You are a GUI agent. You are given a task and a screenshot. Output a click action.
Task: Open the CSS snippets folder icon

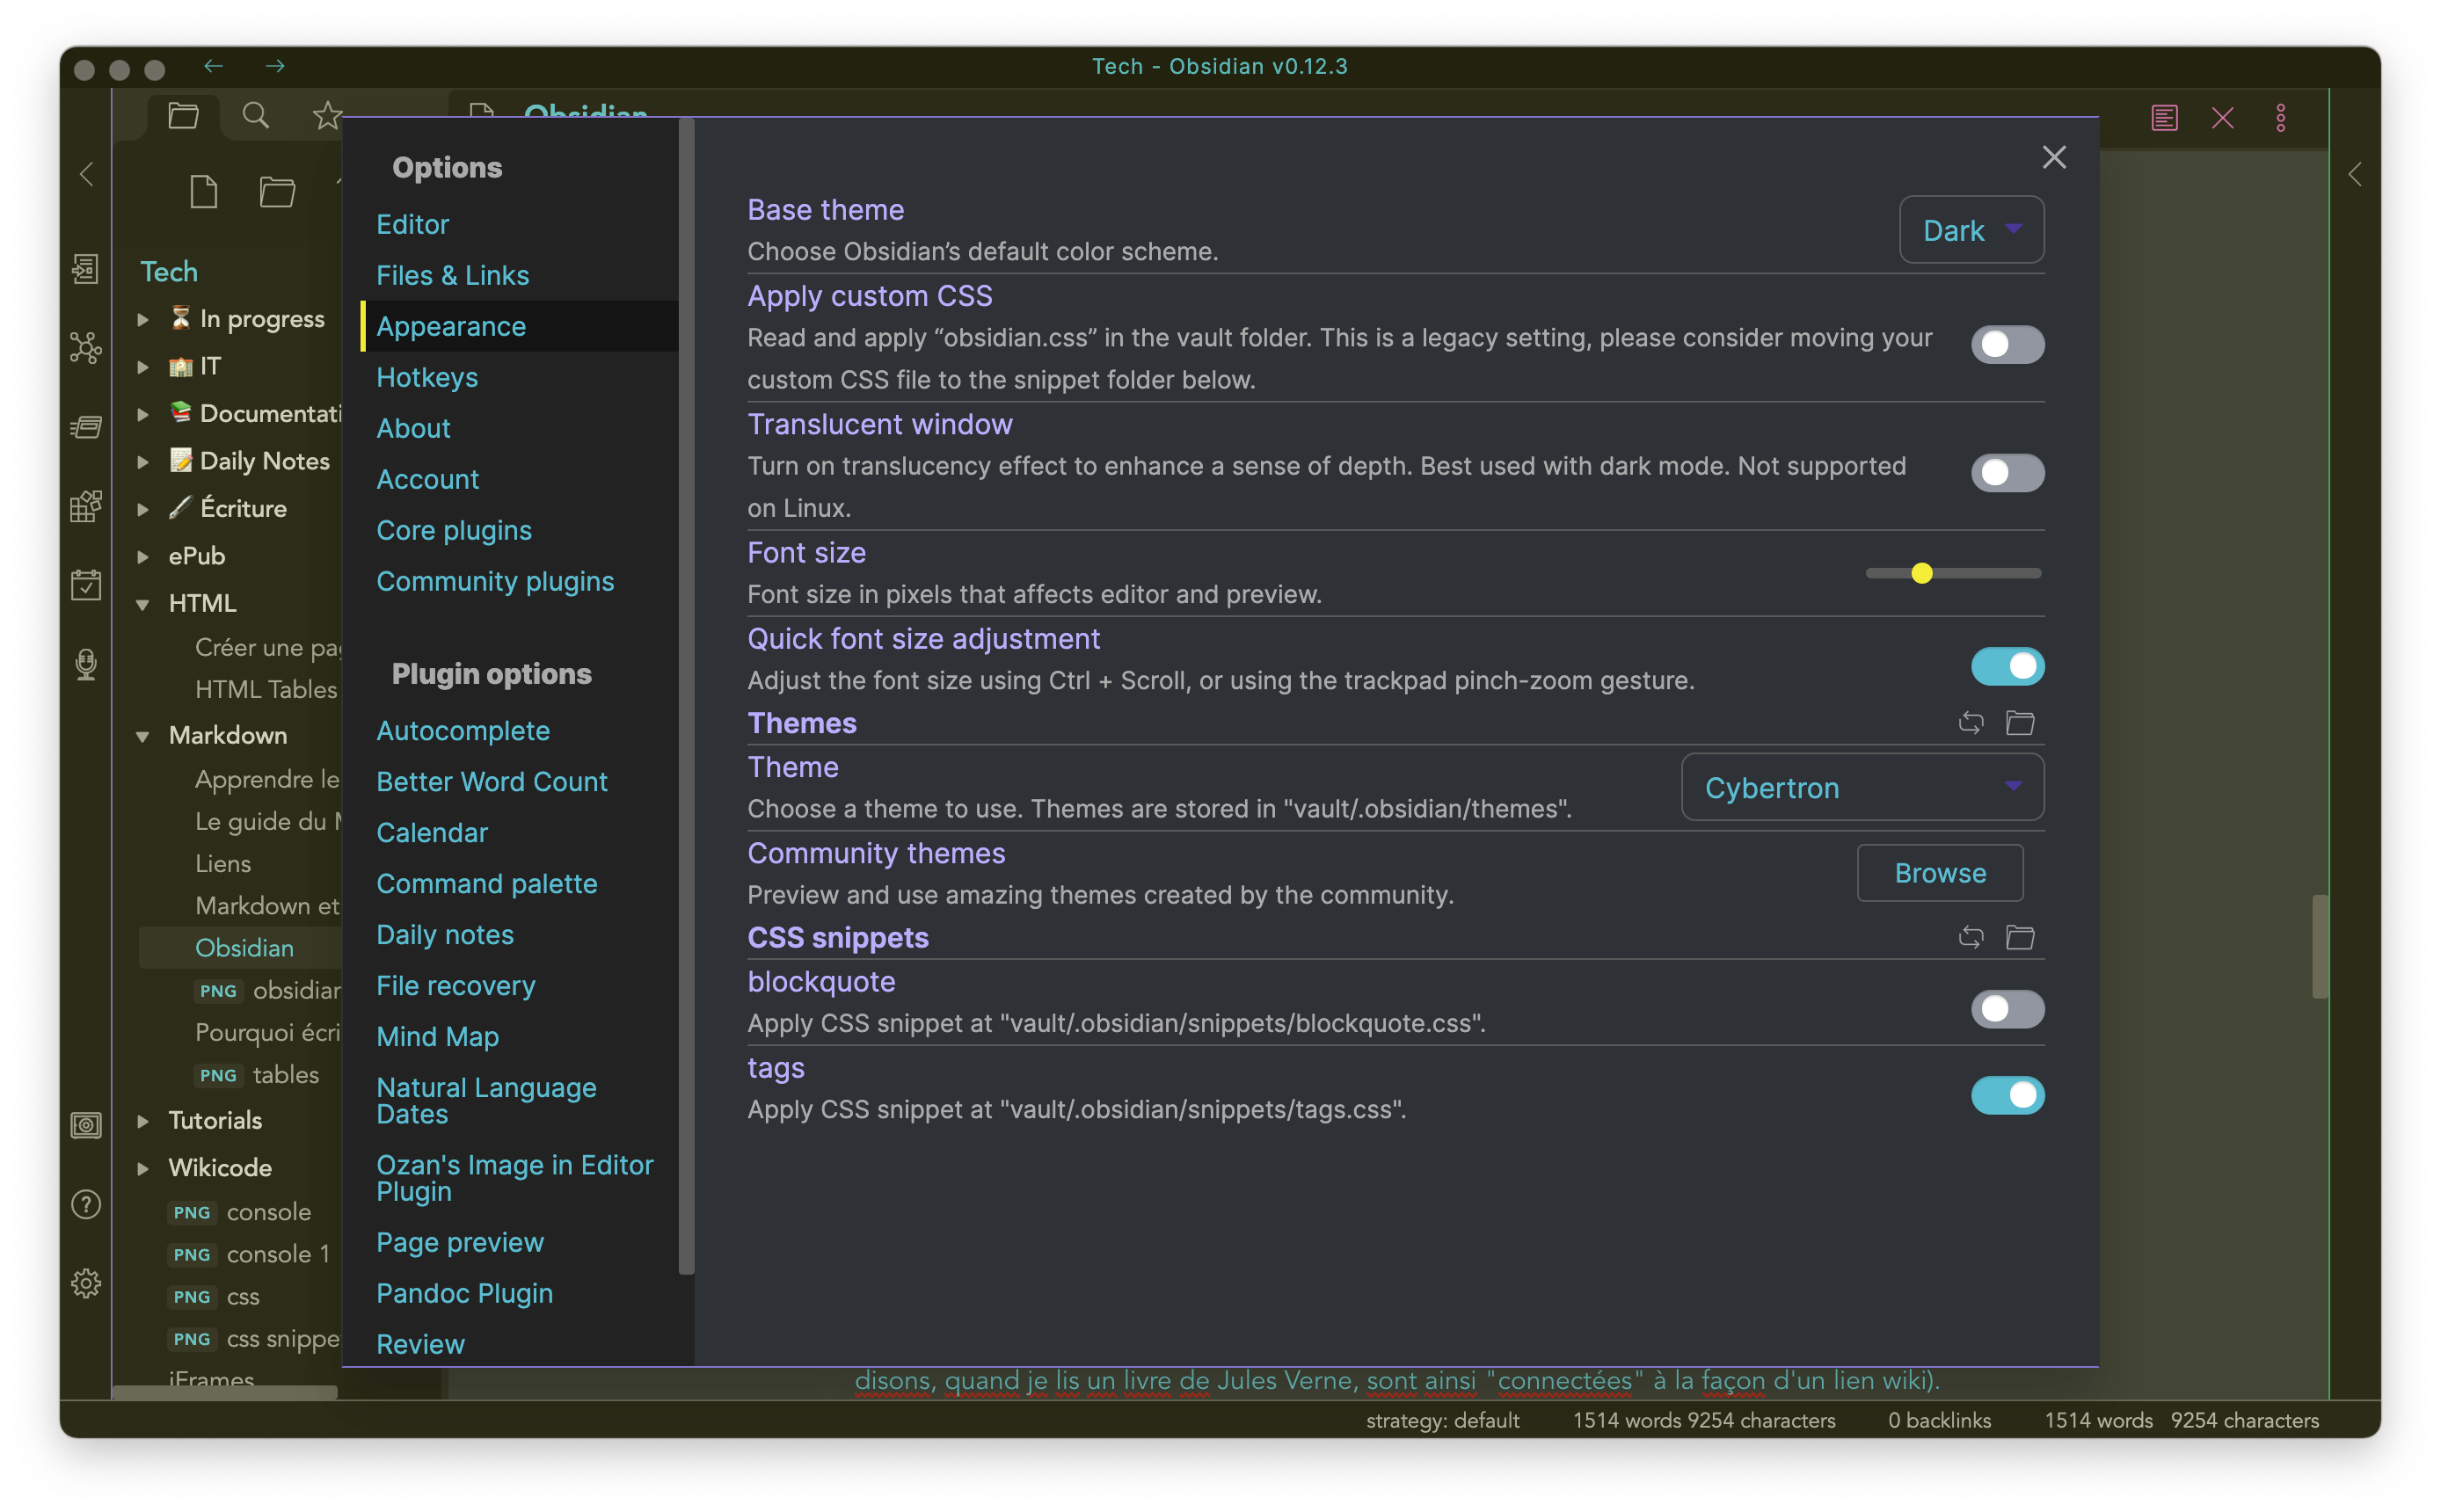coord(2019,937)
